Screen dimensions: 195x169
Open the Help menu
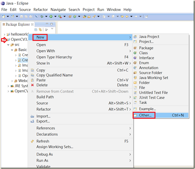click(128, 9)
